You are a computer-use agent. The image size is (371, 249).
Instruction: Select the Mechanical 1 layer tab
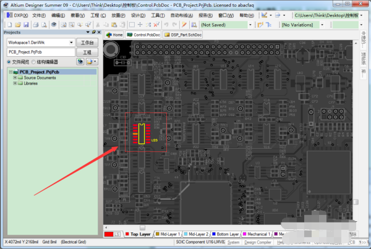(x=256, y=234)
